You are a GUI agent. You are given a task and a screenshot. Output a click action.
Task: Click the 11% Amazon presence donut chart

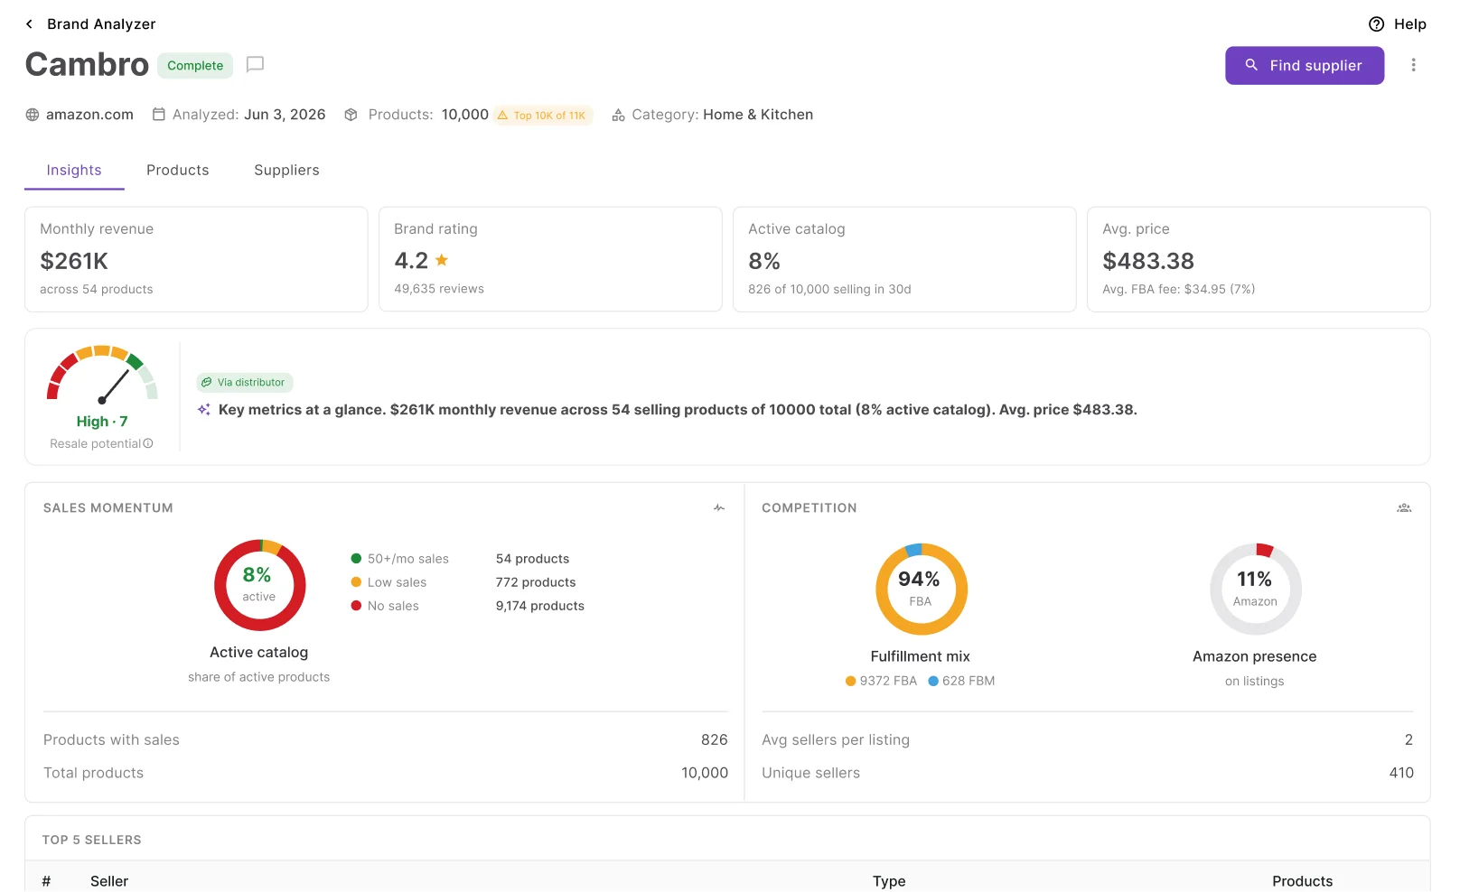(x=1255, y=589)
